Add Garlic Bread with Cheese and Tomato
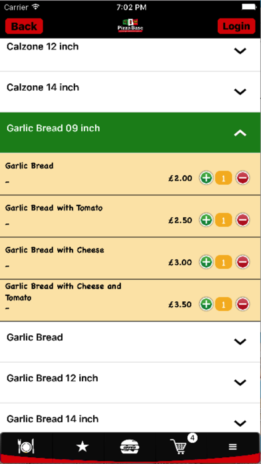Image resolution: width=261 pixels, height=464 pixels. [x=206, y=304]
